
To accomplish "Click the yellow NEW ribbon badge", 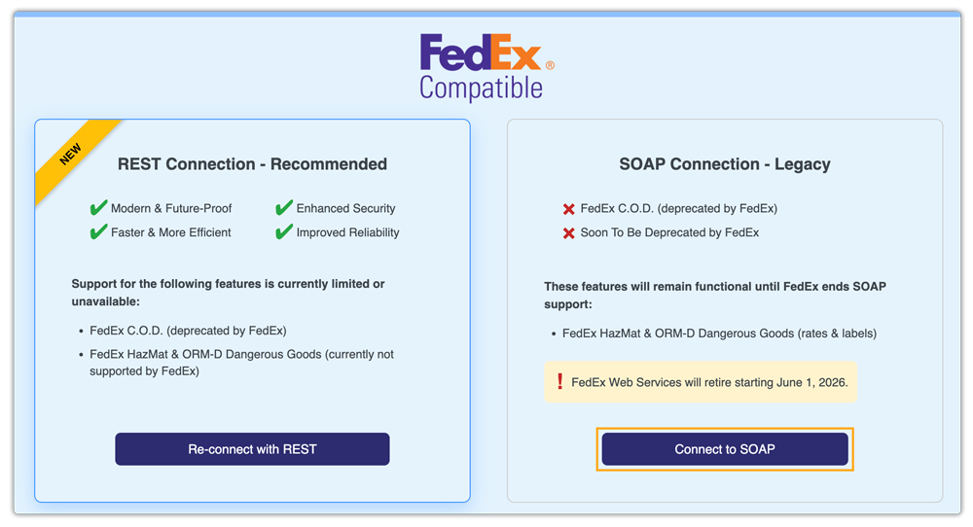I will click(72, 156).
